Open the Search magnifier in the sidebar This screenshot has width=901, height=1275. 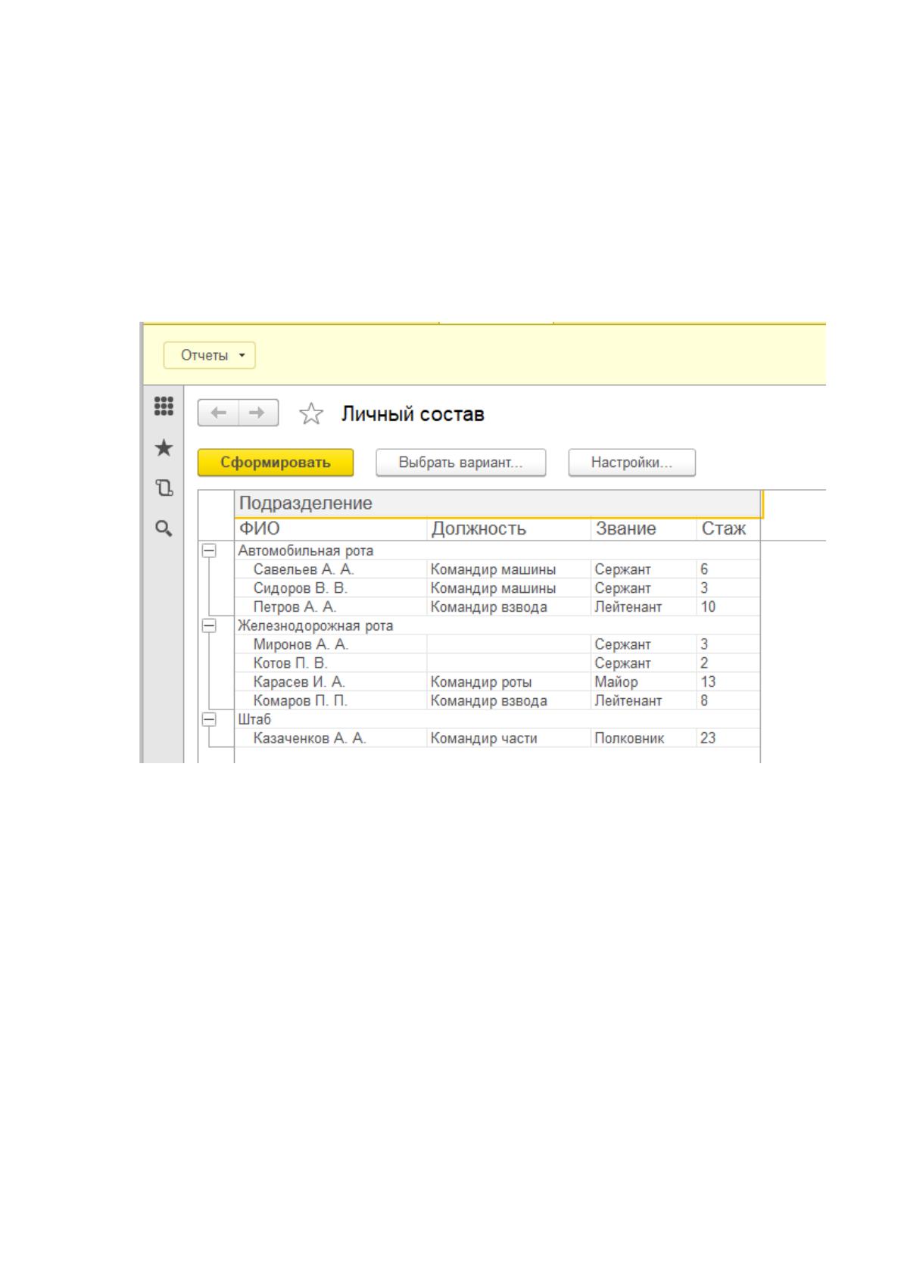point(164,528)
